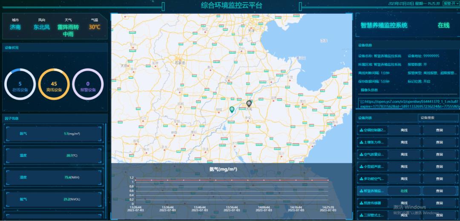Click the gray map marker near 济南

[249, 103]
